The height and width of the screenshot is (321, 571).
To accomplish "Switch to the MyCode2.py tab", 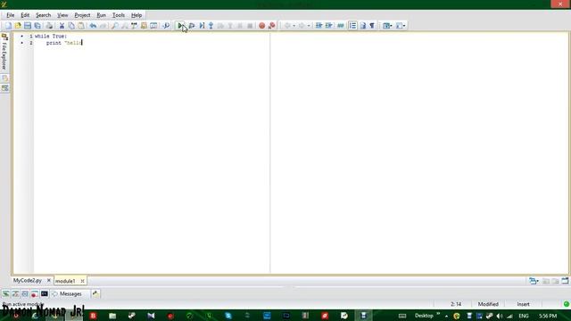I will [x=28, y=281].
